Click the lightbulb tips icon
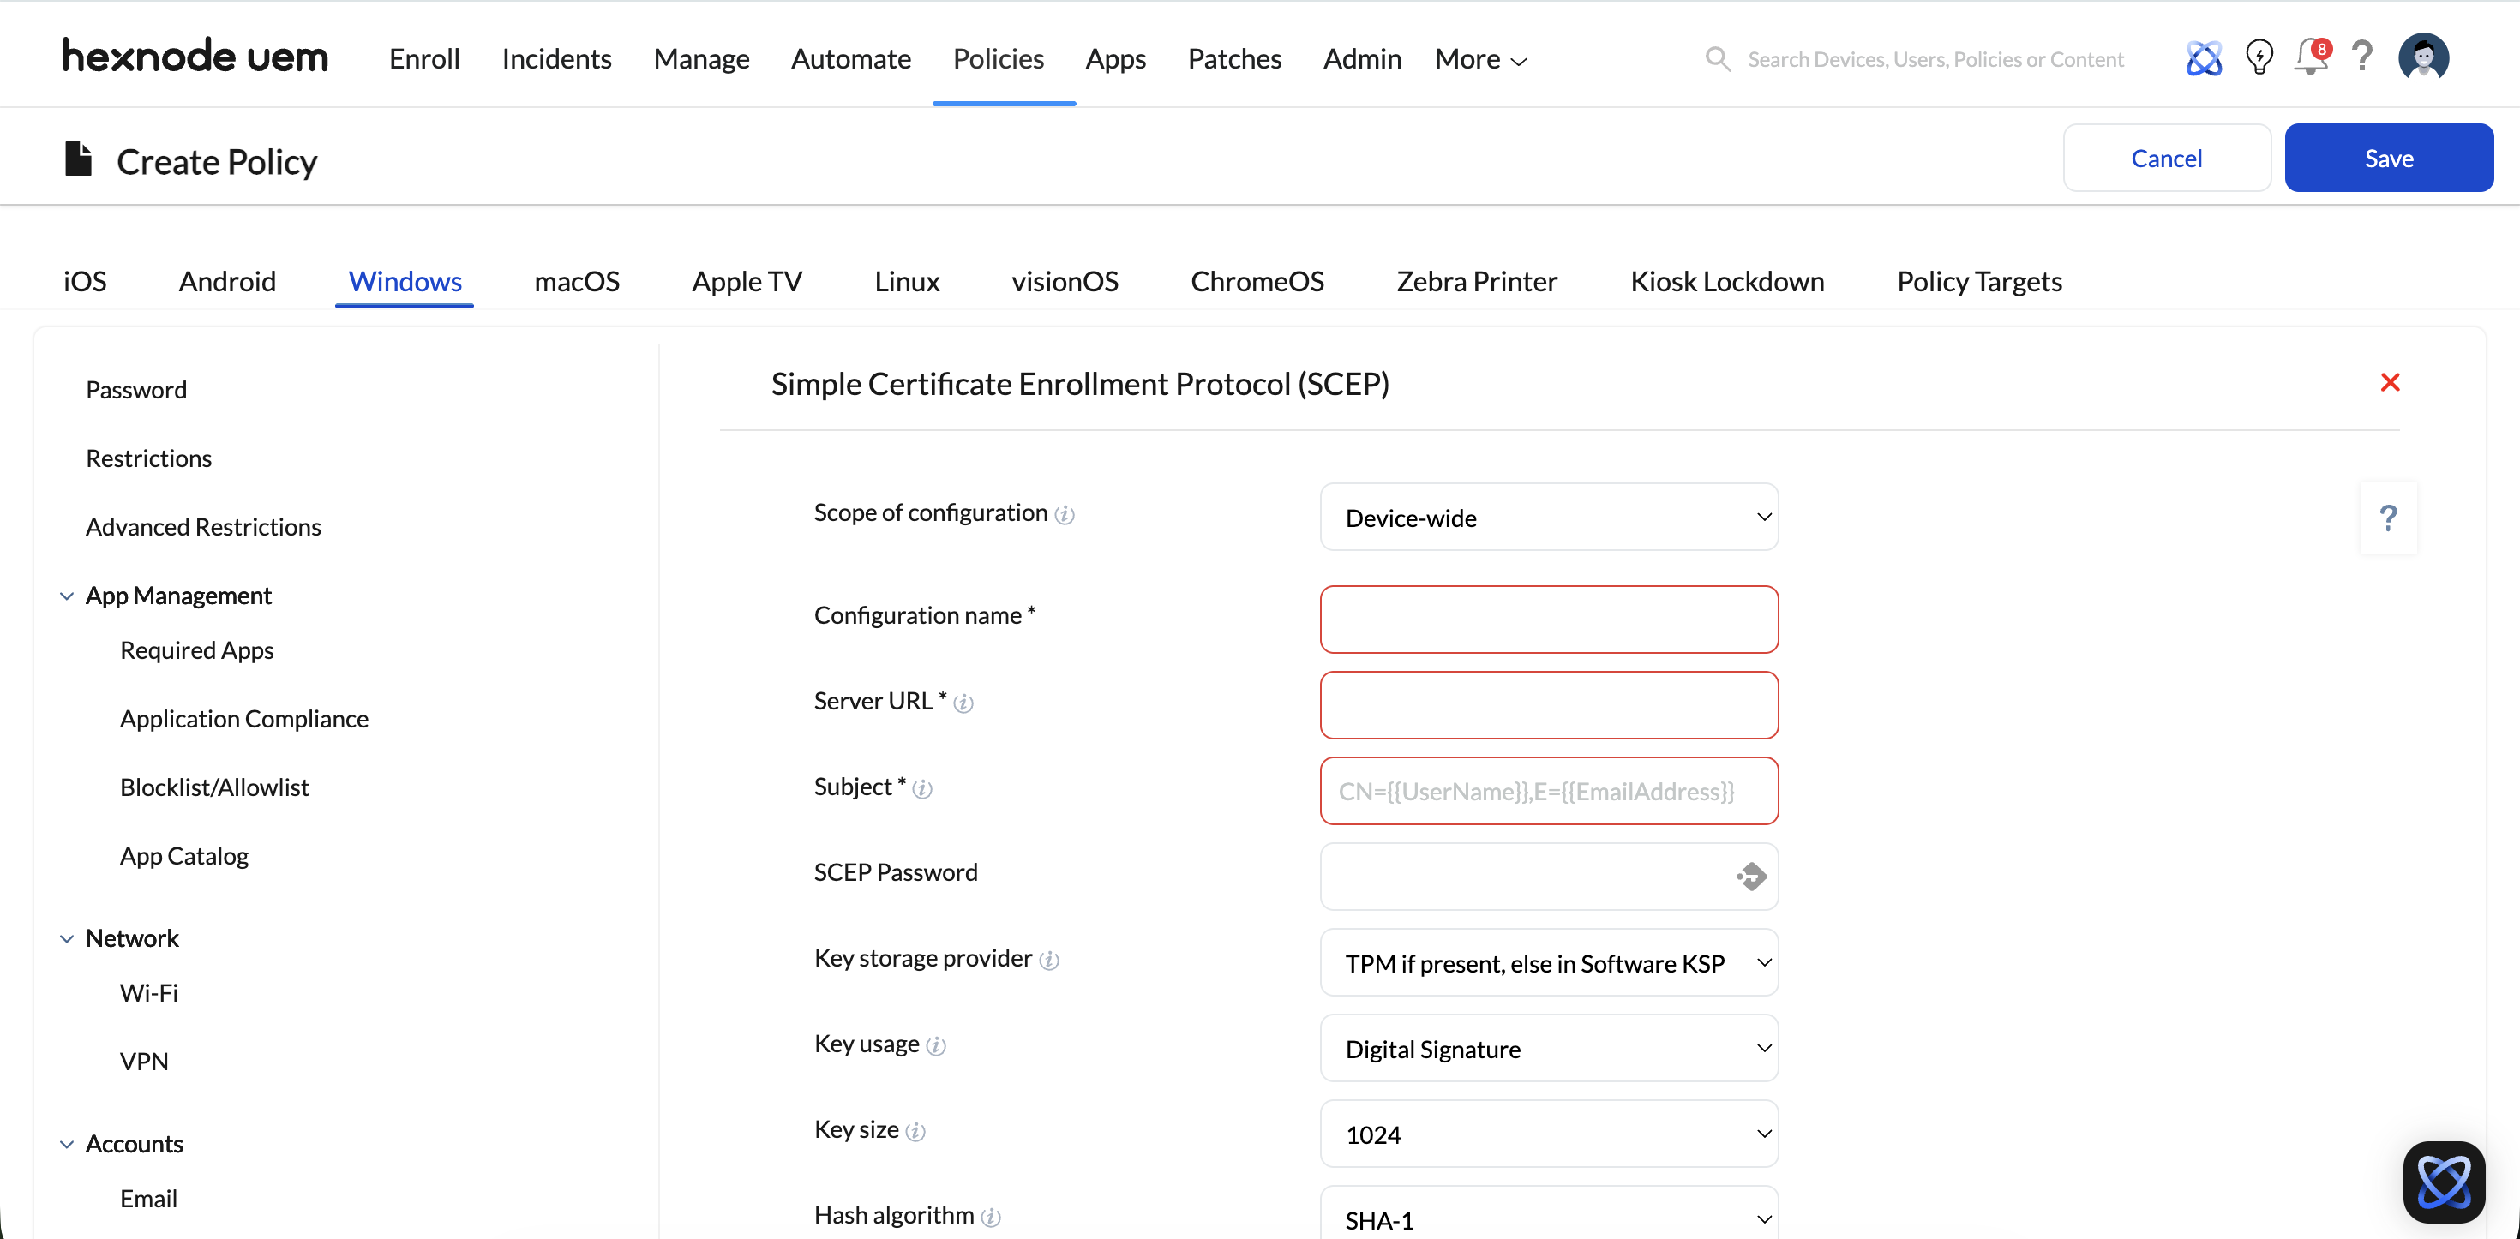The image size is (2520, 1239). (x=2259, y=57)
